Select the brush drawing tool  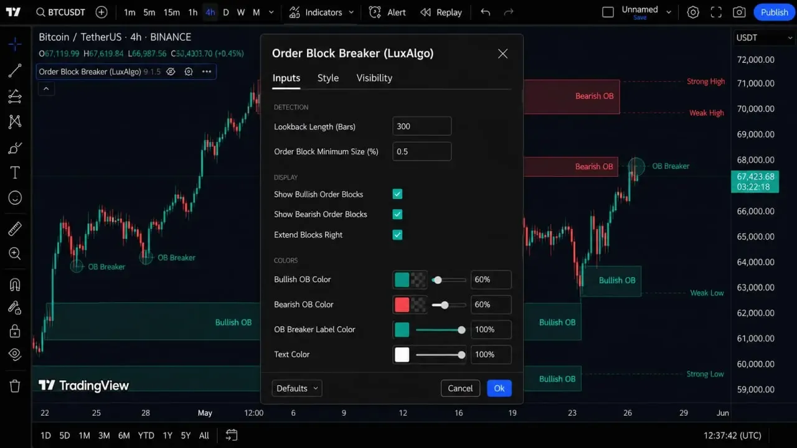[x=15, y=147]
